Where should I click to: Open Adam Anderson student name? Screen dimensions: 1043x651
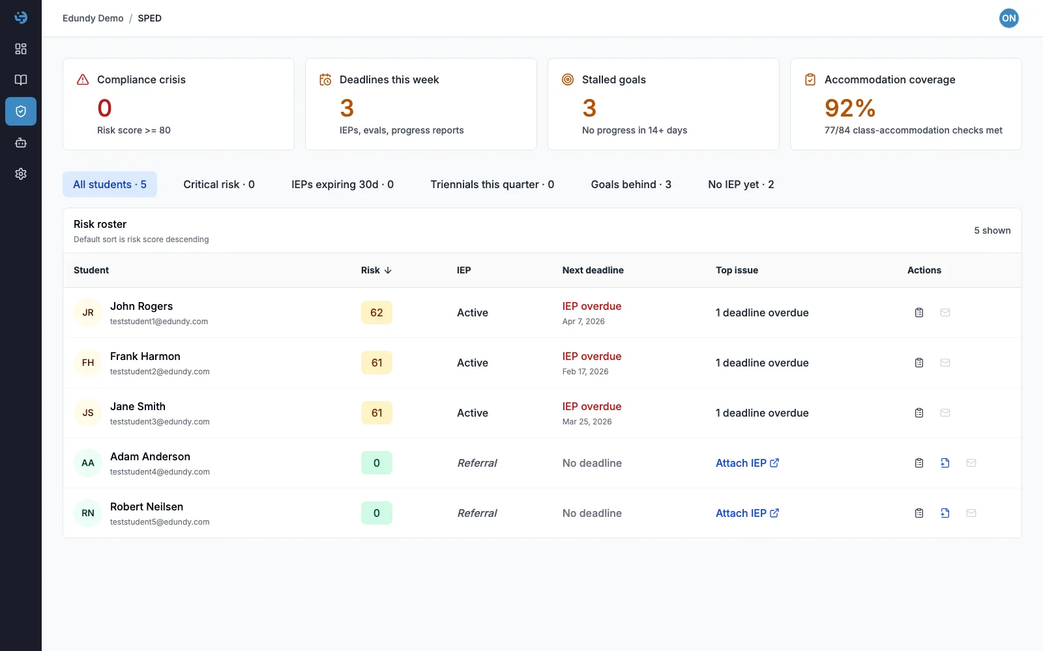pyautogui.click(x=150, y=456)
